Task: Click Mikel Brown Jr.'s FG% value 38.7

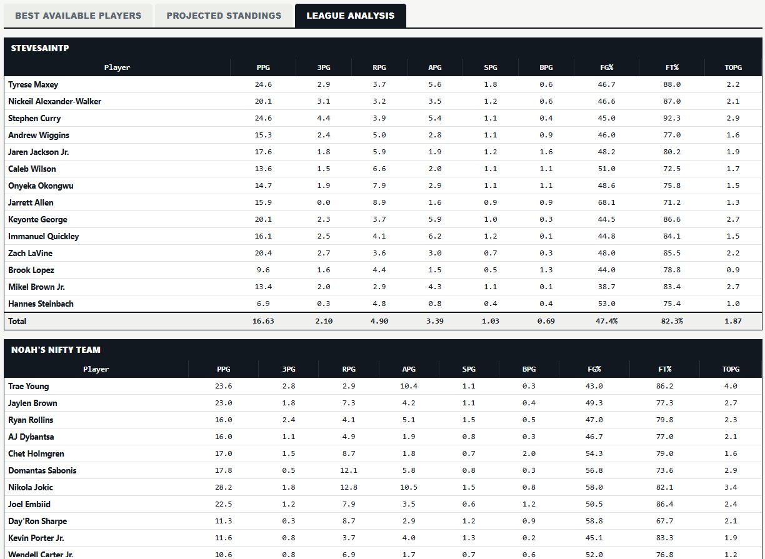Action: (606, 287)
